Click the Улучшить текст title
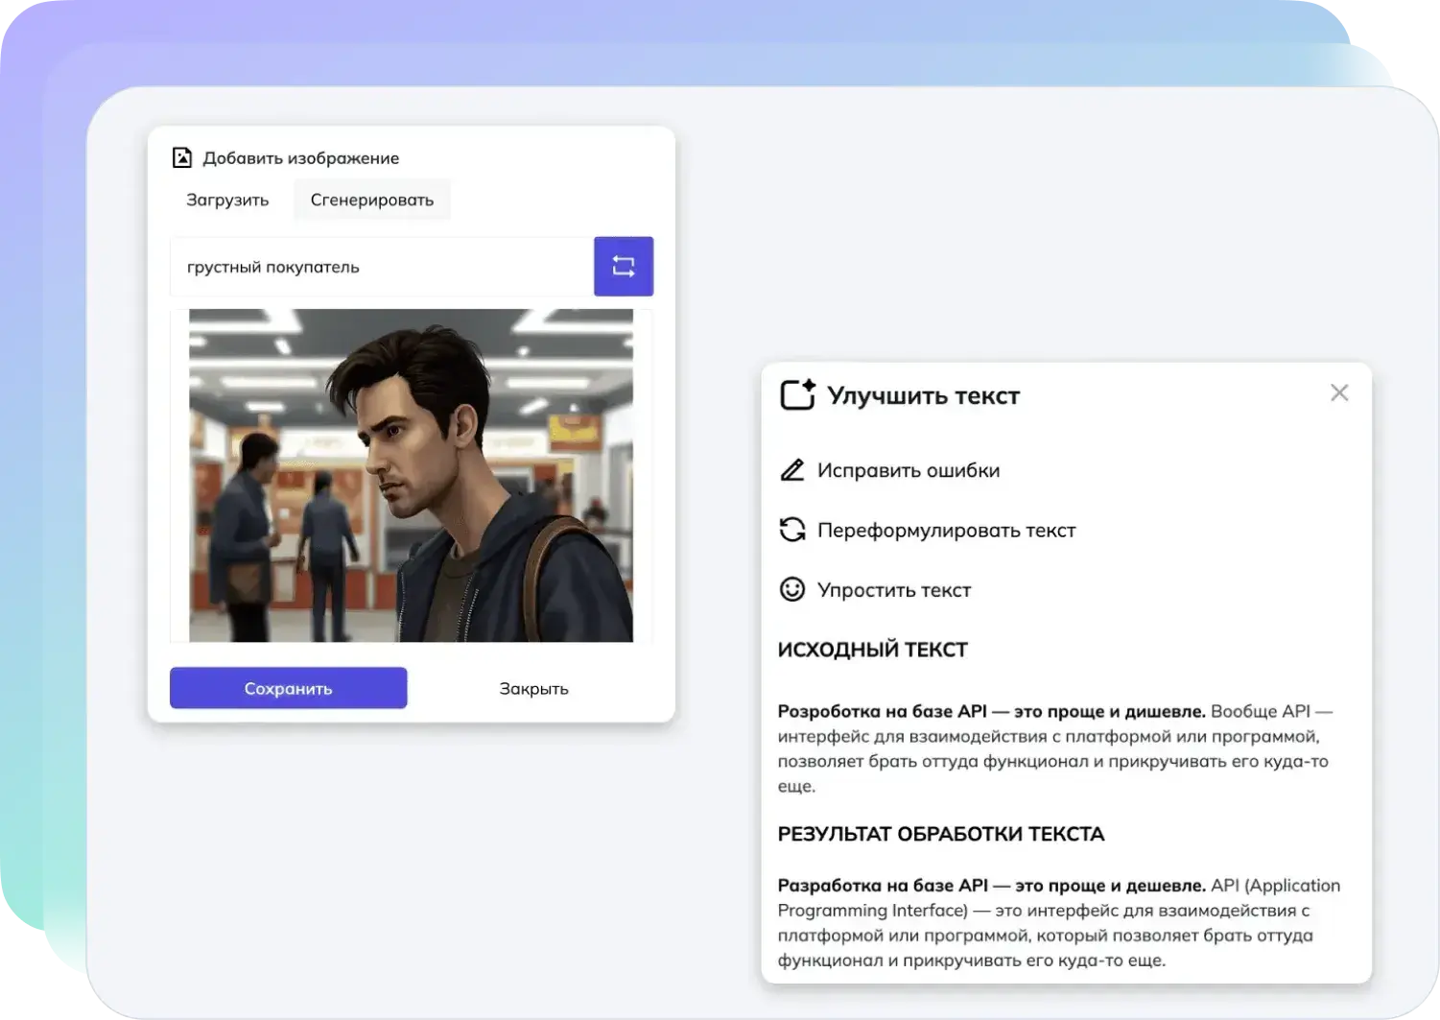1440x1020 pixels. click(x=923, y=395)
